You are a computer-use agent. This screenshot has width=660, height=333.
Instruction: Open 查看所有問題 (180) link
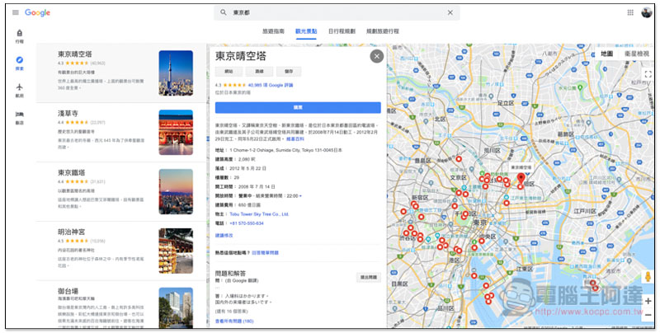[234, 321]
